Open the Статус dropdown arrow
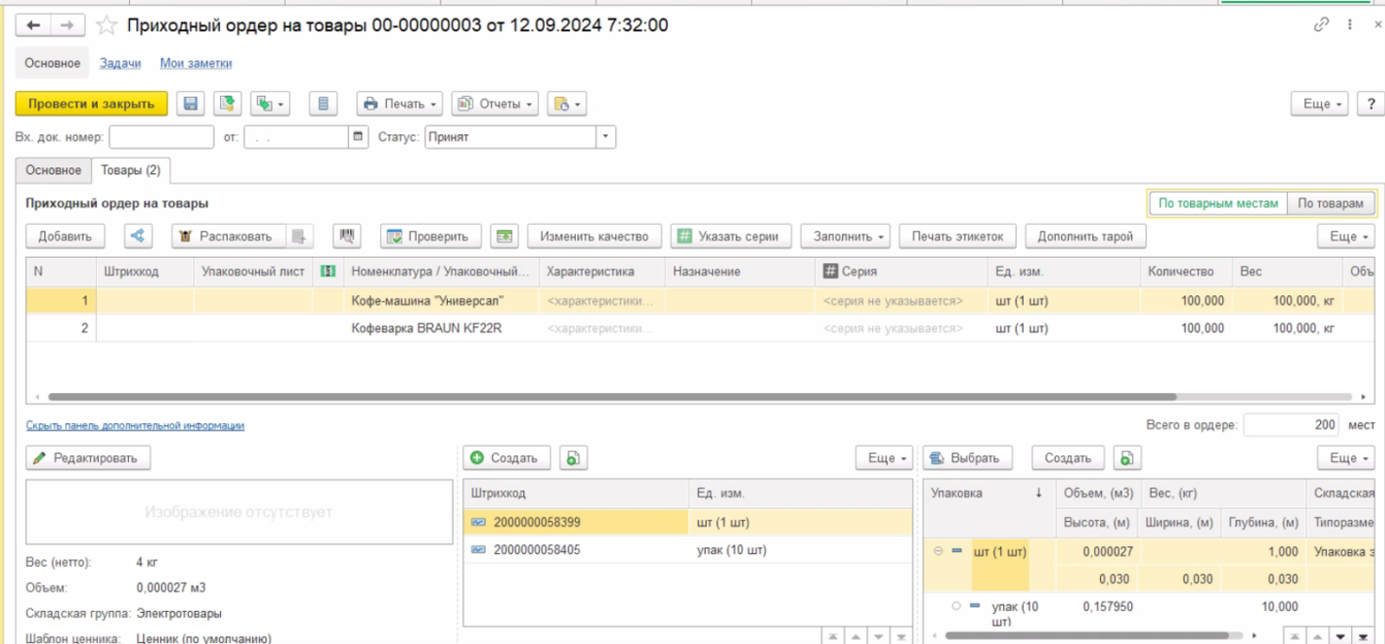 [x=606, y=137]
